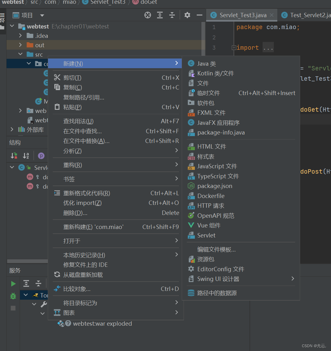Click the locate/select opened file crosshair icon

click(x=147, y=15)
